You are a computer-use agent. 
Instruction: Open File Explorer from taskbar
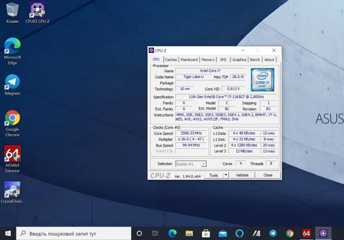tap(189, 233)
